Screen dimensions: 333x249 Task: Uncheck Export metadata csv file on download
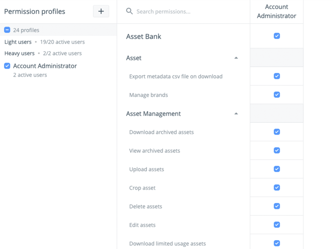277,76
